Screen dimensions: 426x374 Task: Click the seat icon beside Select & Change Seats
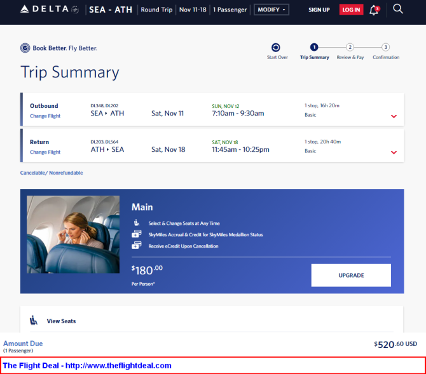click(137, 223)
